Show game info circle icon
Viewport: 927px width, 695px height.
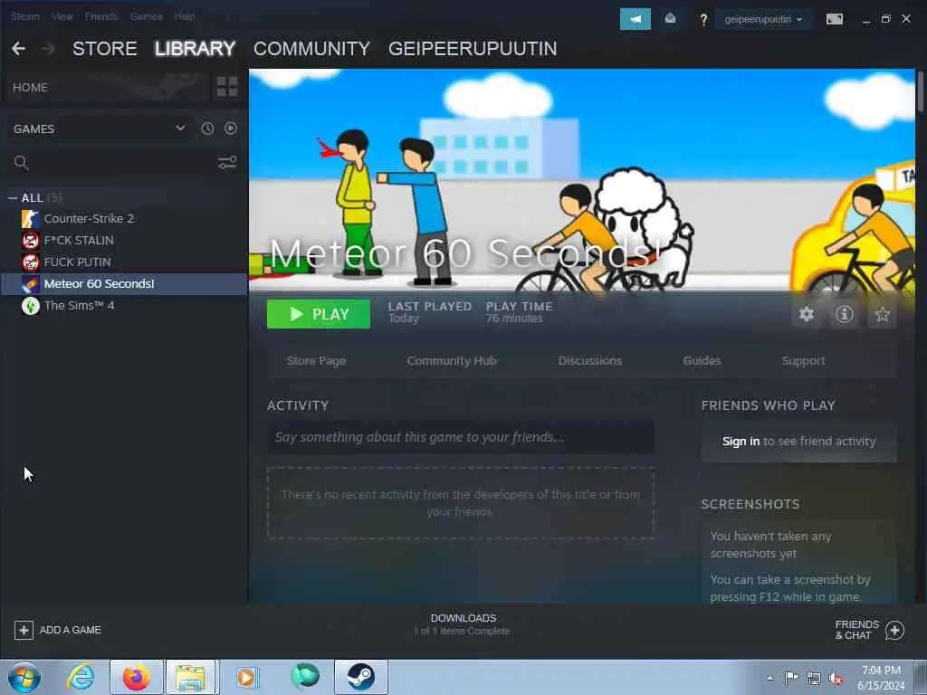[x=845, y=314]
